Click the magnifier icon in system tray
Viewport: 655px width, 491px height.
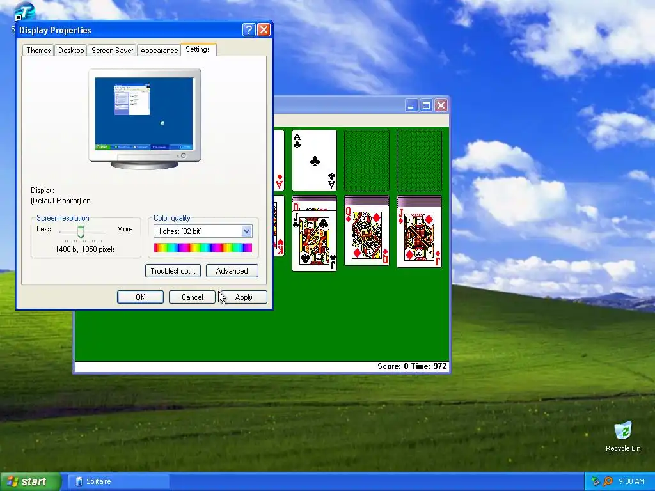[608, 481]
